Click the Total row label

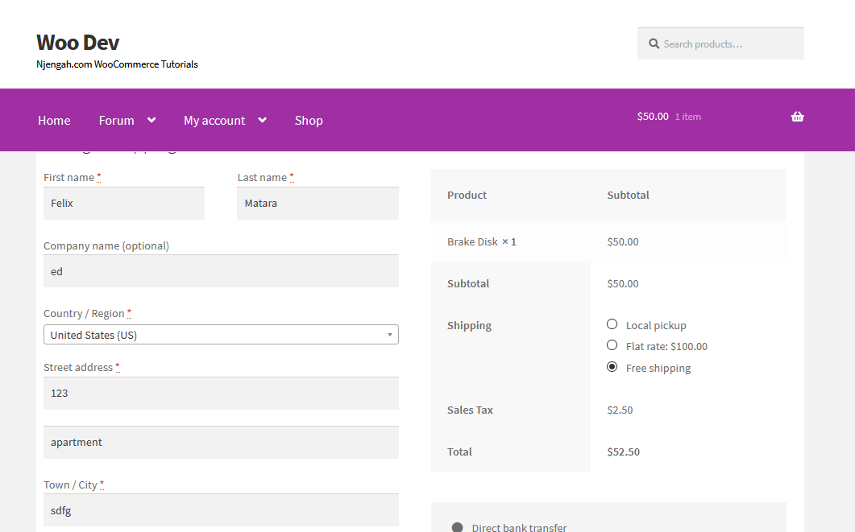tap(459, 452)
